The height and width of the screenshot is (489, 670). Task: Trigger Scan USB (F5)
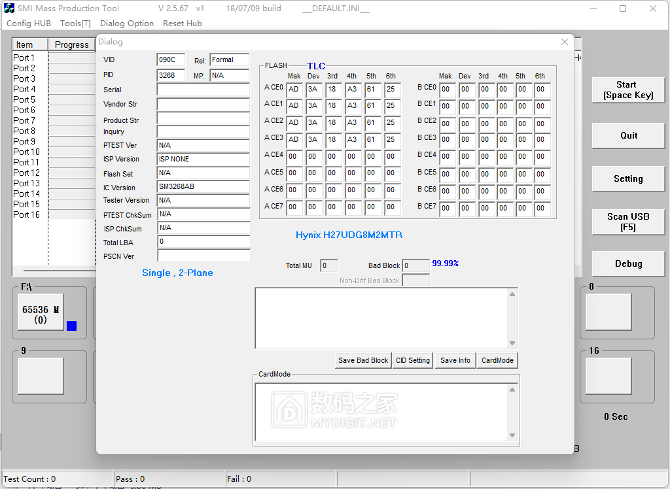[x=627, y=222]
